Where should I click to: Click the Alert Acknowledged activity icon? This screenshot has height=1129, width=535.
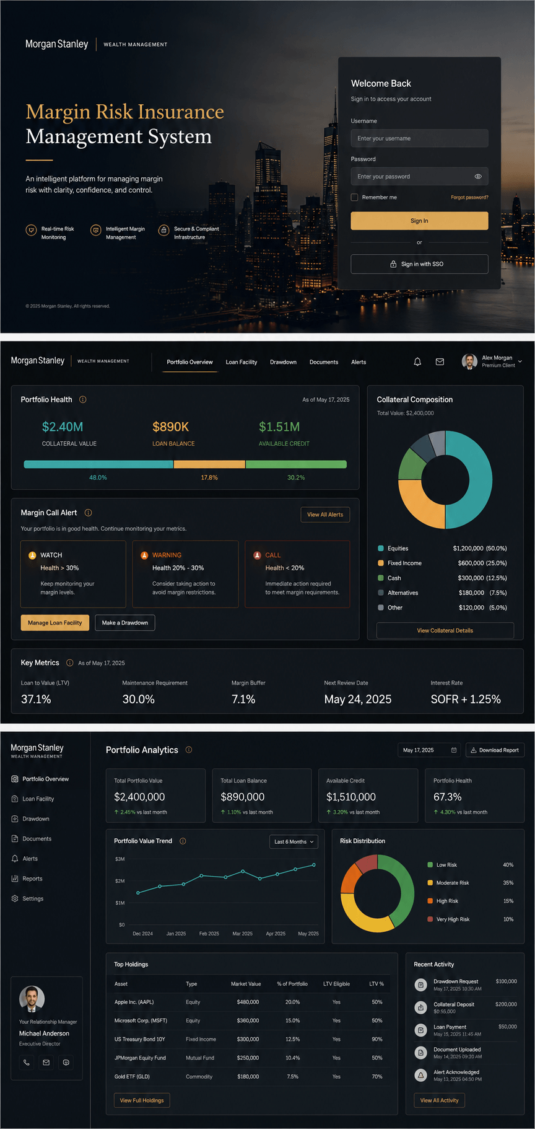tap(420, 1075)
